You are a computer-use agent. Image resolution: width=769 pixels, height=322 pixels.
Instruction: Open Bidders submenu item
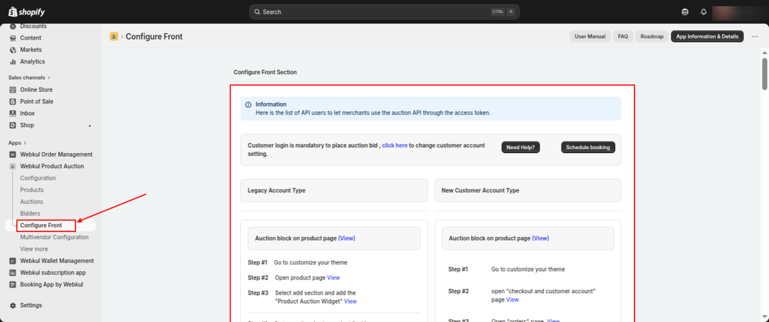tap(30, 214)
